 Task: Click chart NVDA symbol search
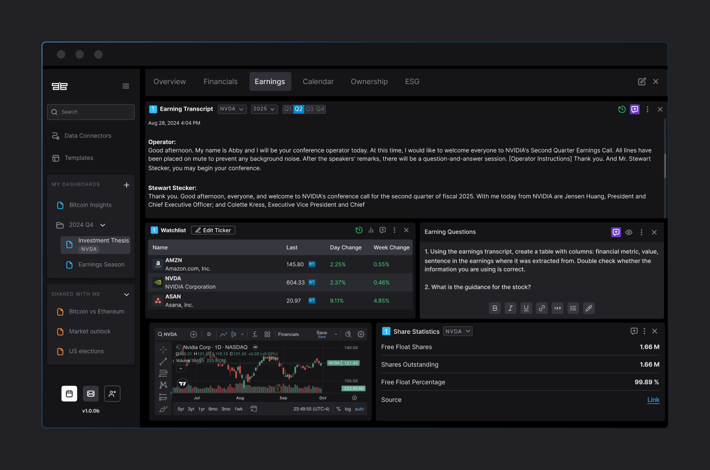click(x=168, y=334)
